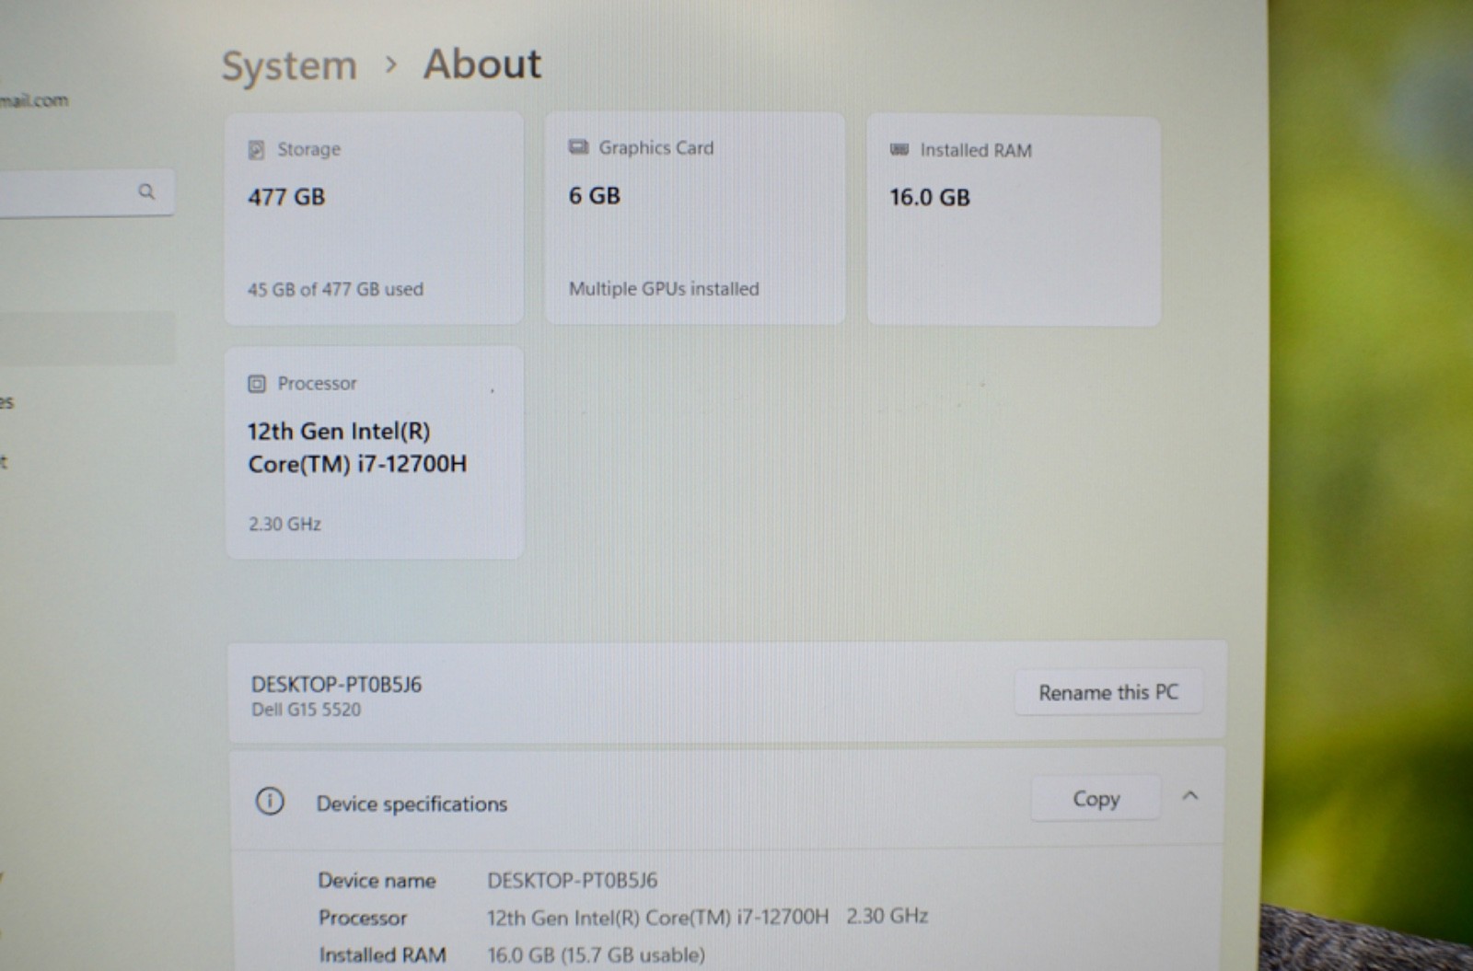
Task: Select the Processor i7-12700H card
Action: [x=375, y=453]
